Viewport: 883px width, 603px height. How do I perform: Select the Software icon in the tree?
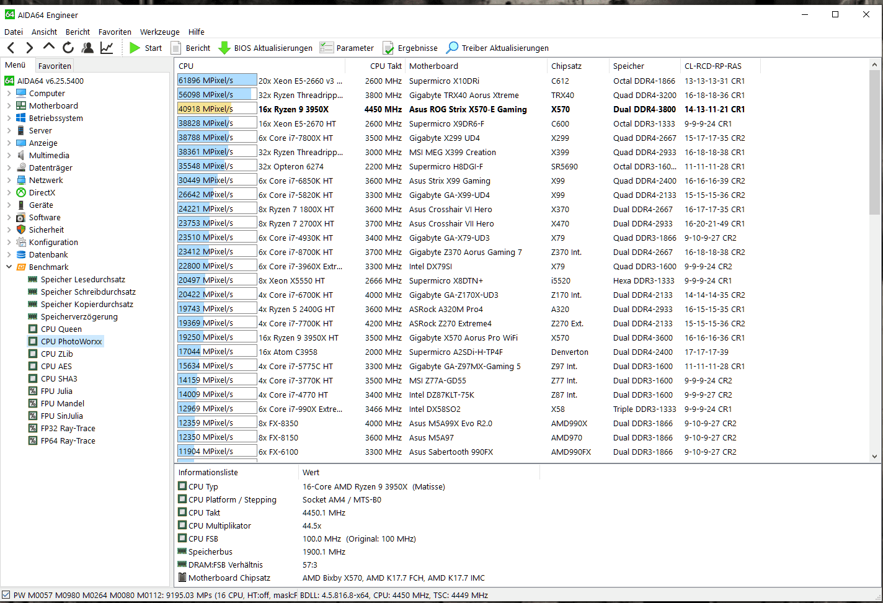(21, 217)
